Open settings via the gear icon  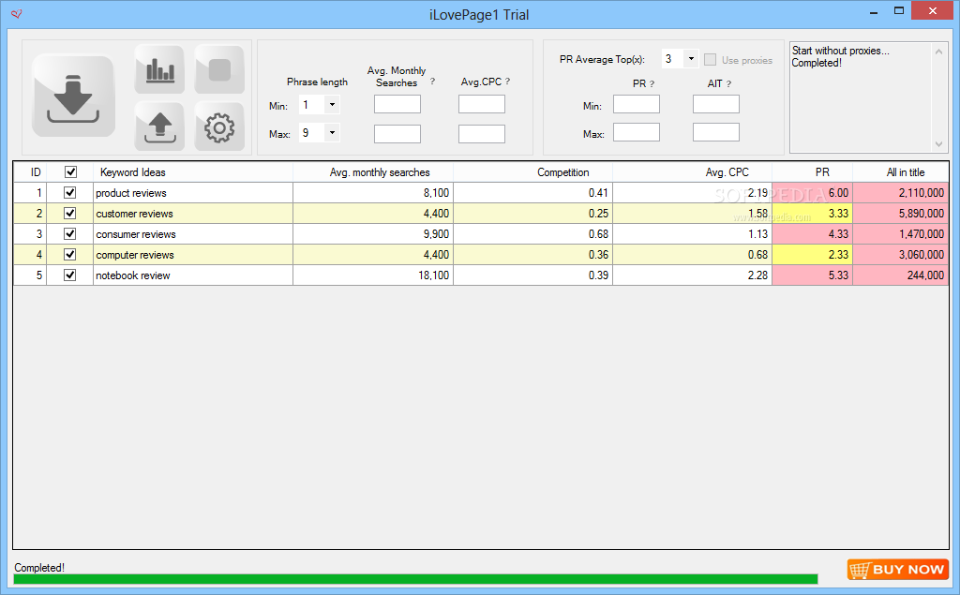(219, 126)
